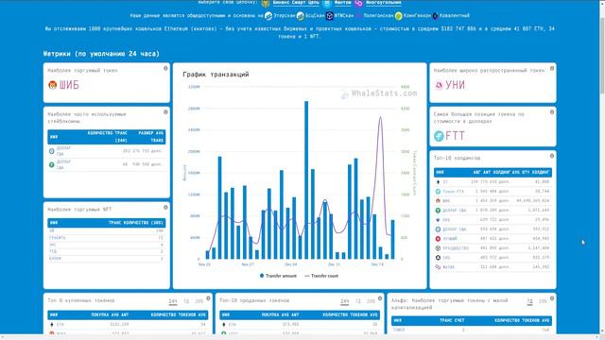Click the MATIC row in top holdings
The width and height of the screenshot is (605, 340).
pos(493,266)
